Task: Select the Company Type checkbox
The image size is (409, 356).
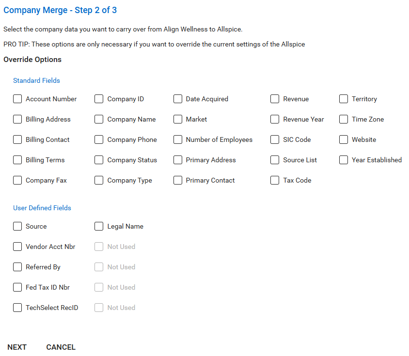Action: (99, 180)
